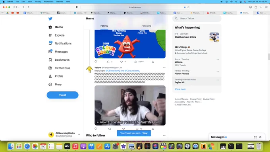Share Yellow's GIF tweet
This screenshot has width=270, height=152.
click(153, 129)
